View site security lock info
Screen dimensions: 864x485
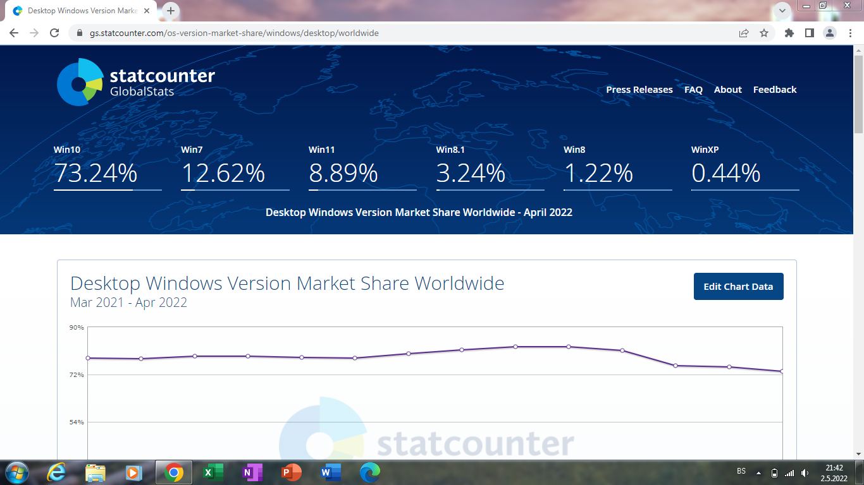click(79, 33)
